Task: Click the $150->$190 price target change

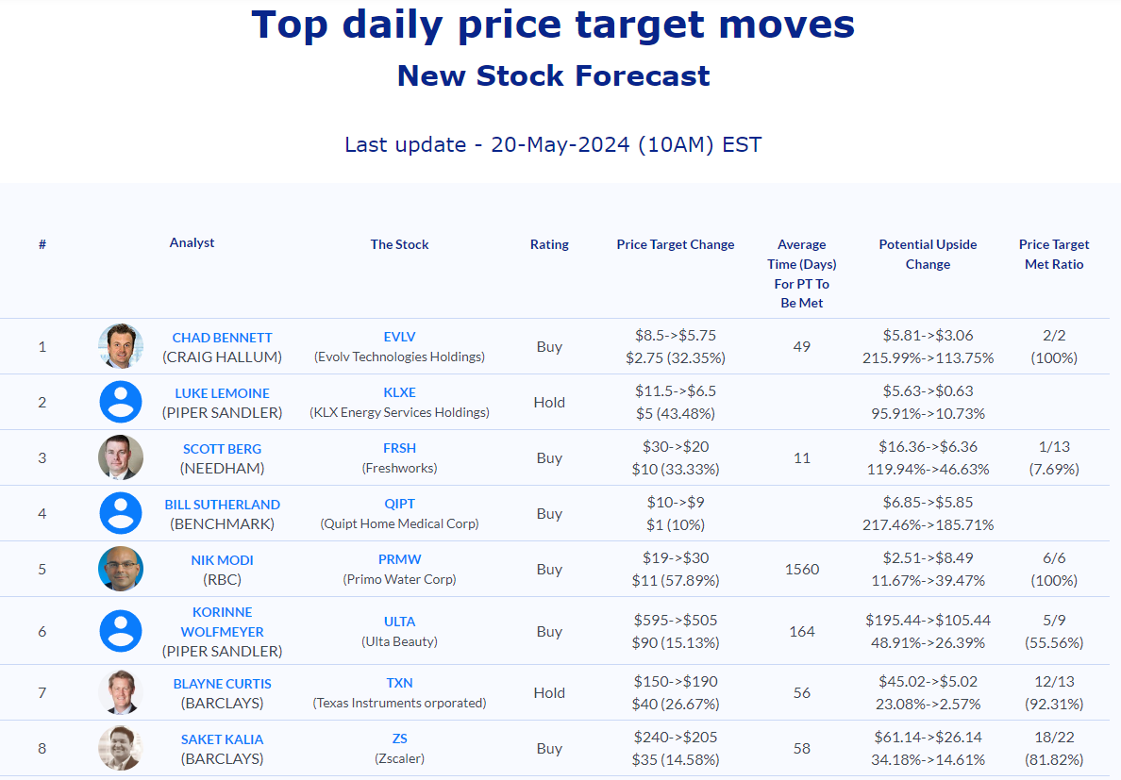Action: pyautogui.click(x=676, y=682)
